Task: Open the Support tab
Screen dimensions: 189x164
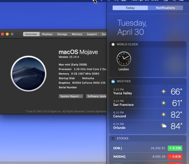Action: point(92,34)
